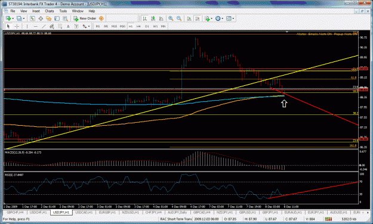Open the Charts menu

pos(50,11)
